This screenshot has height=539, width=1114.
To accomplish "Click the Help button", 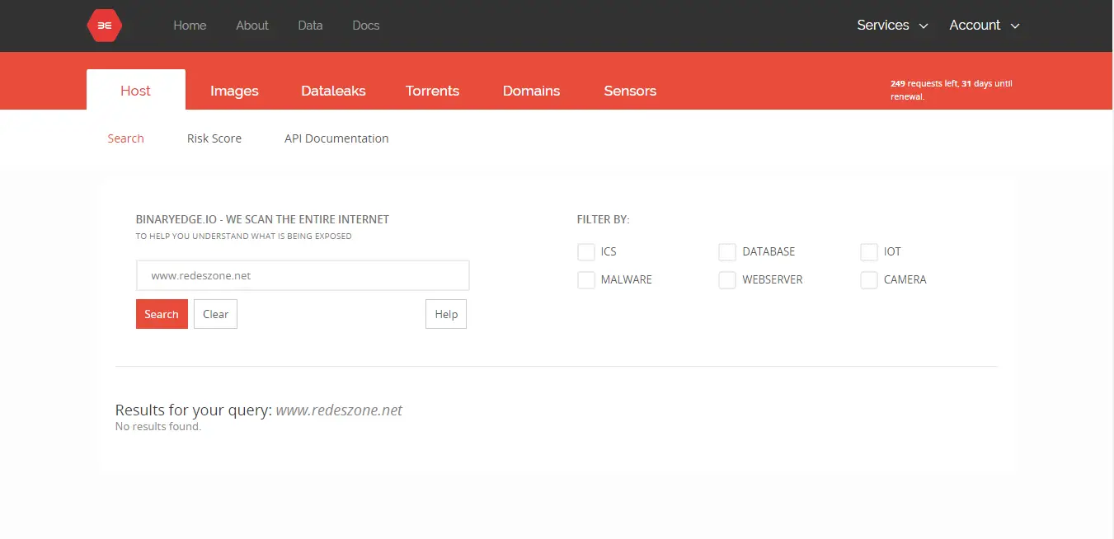I will 446,314.
